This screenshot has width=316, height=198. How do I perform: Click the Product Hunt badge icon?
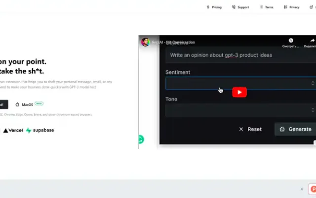(x=313, y=189)
